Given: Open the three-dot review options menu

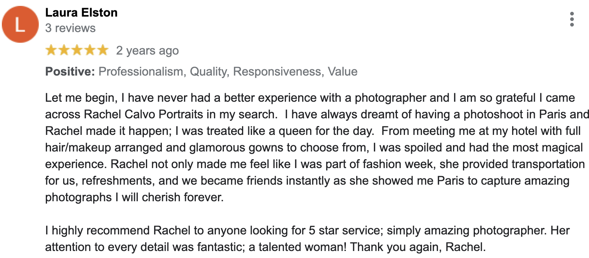Looking at the screenshot, I should tap(572, 19).
